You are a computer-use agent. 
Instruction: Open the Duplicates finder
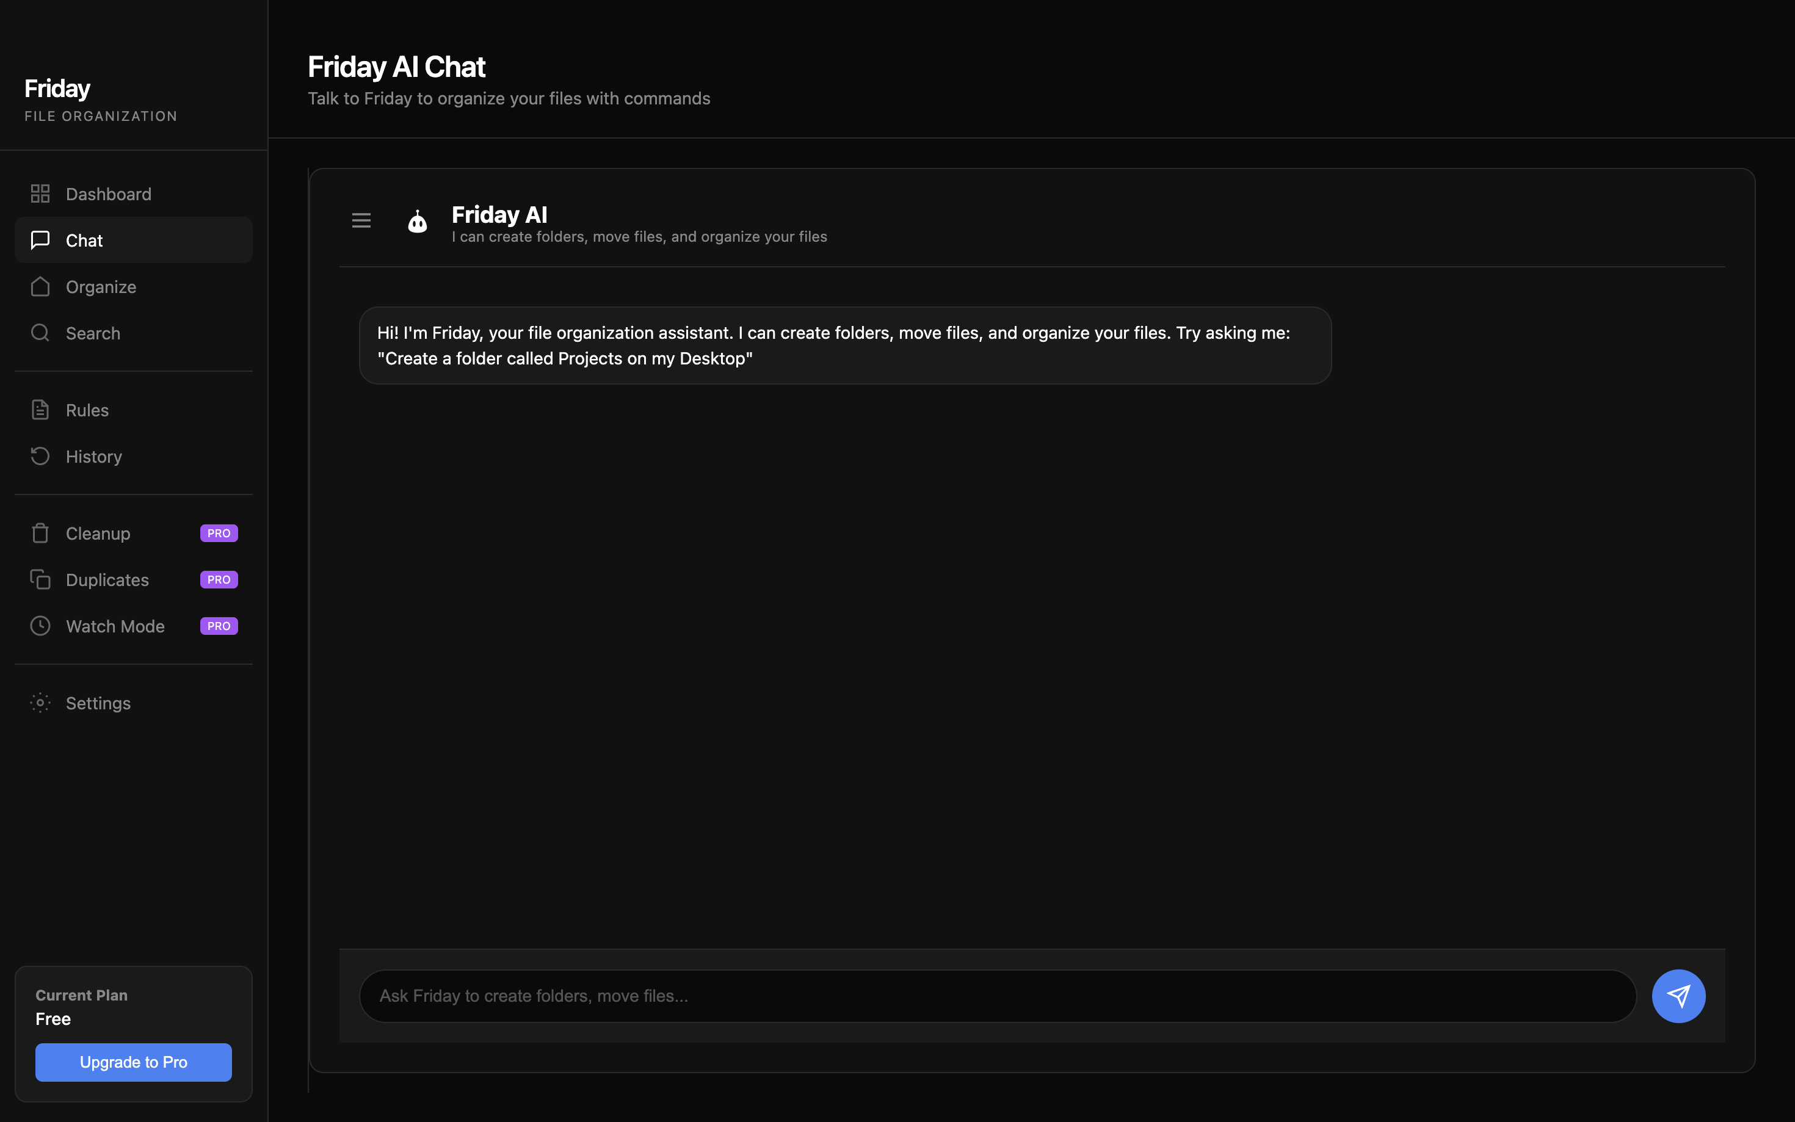(107, 579)
